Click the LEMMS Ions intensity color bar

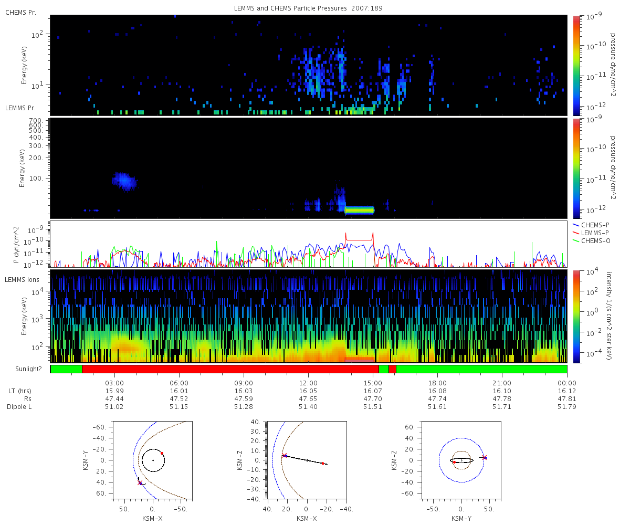pyautogui.click(x=576, y=316)
